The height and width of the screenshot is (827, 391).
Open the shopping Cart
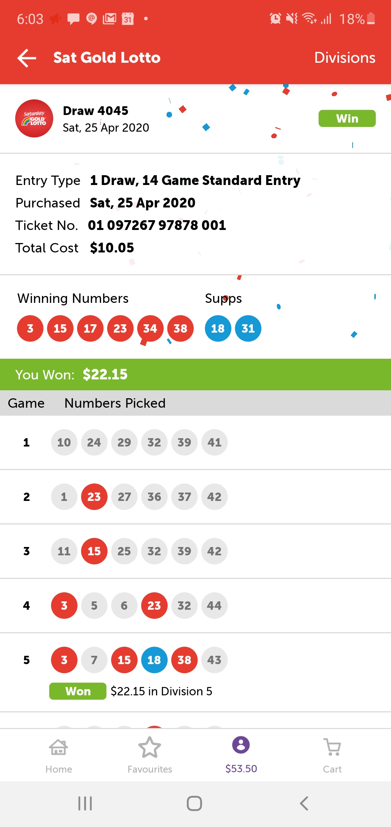click(x=332, y=754)
